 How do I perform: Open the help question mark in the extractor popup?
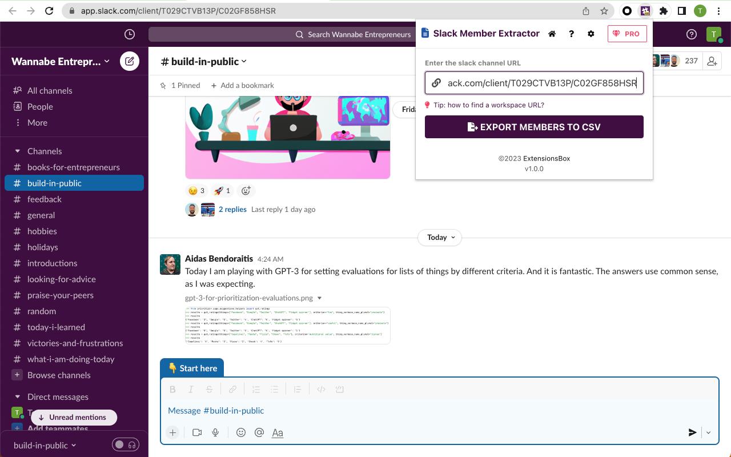(571, 34)
